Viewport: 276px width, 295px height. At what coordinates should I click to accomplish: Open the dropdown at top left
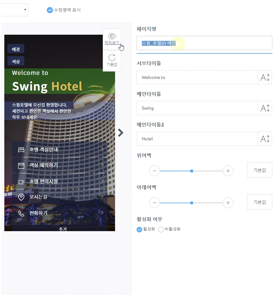(x=14, y=10)
